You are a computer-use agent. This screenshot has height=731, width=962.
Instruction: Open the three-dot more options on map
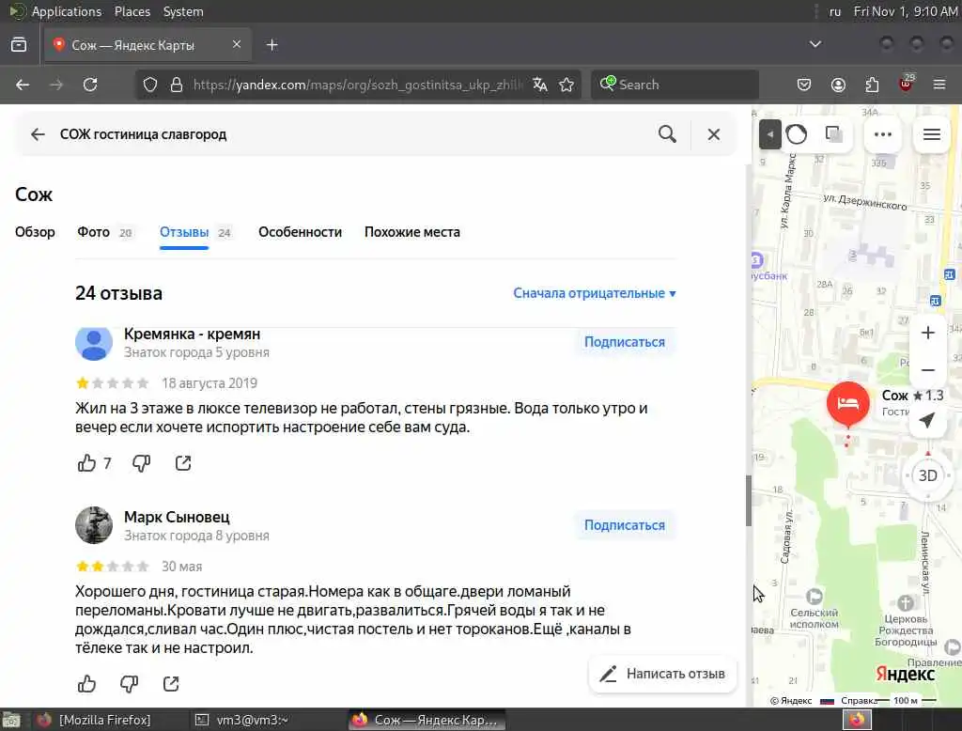click(x=883, y=134)
